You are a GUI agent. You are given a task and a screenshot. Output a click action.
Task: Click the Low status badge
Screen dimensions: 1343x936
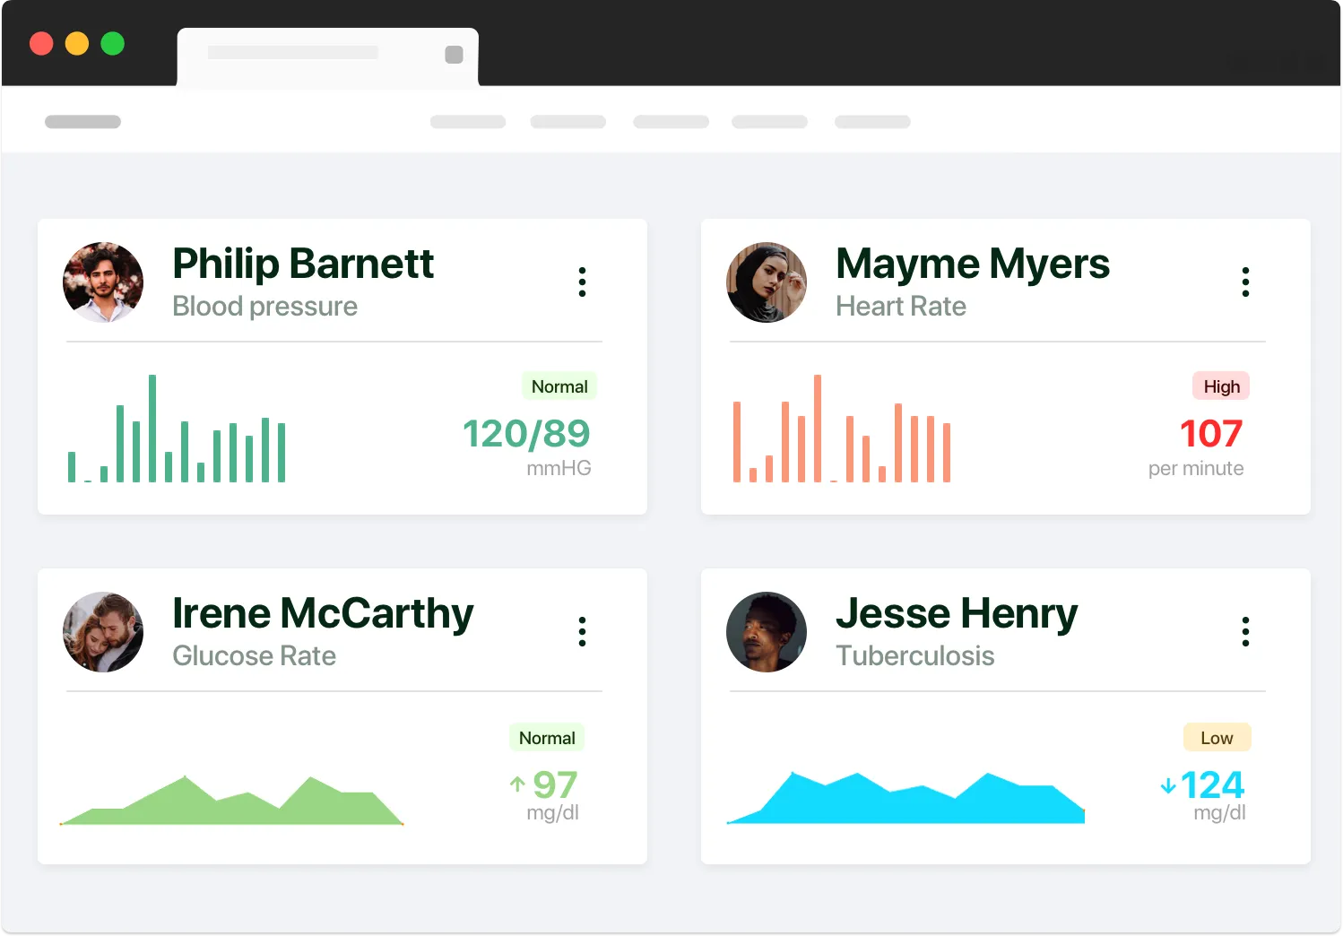(1217, 738)
